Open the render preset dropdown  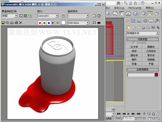[88, 16]
